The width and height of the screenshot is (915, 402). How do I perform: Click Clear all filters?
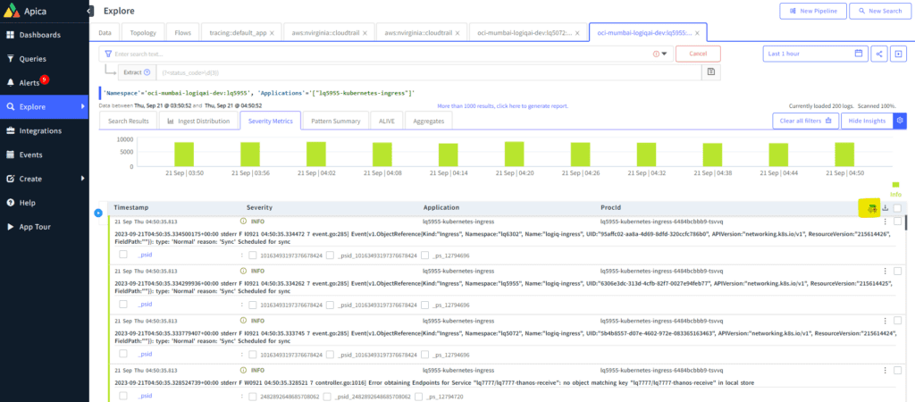(805, 121)
